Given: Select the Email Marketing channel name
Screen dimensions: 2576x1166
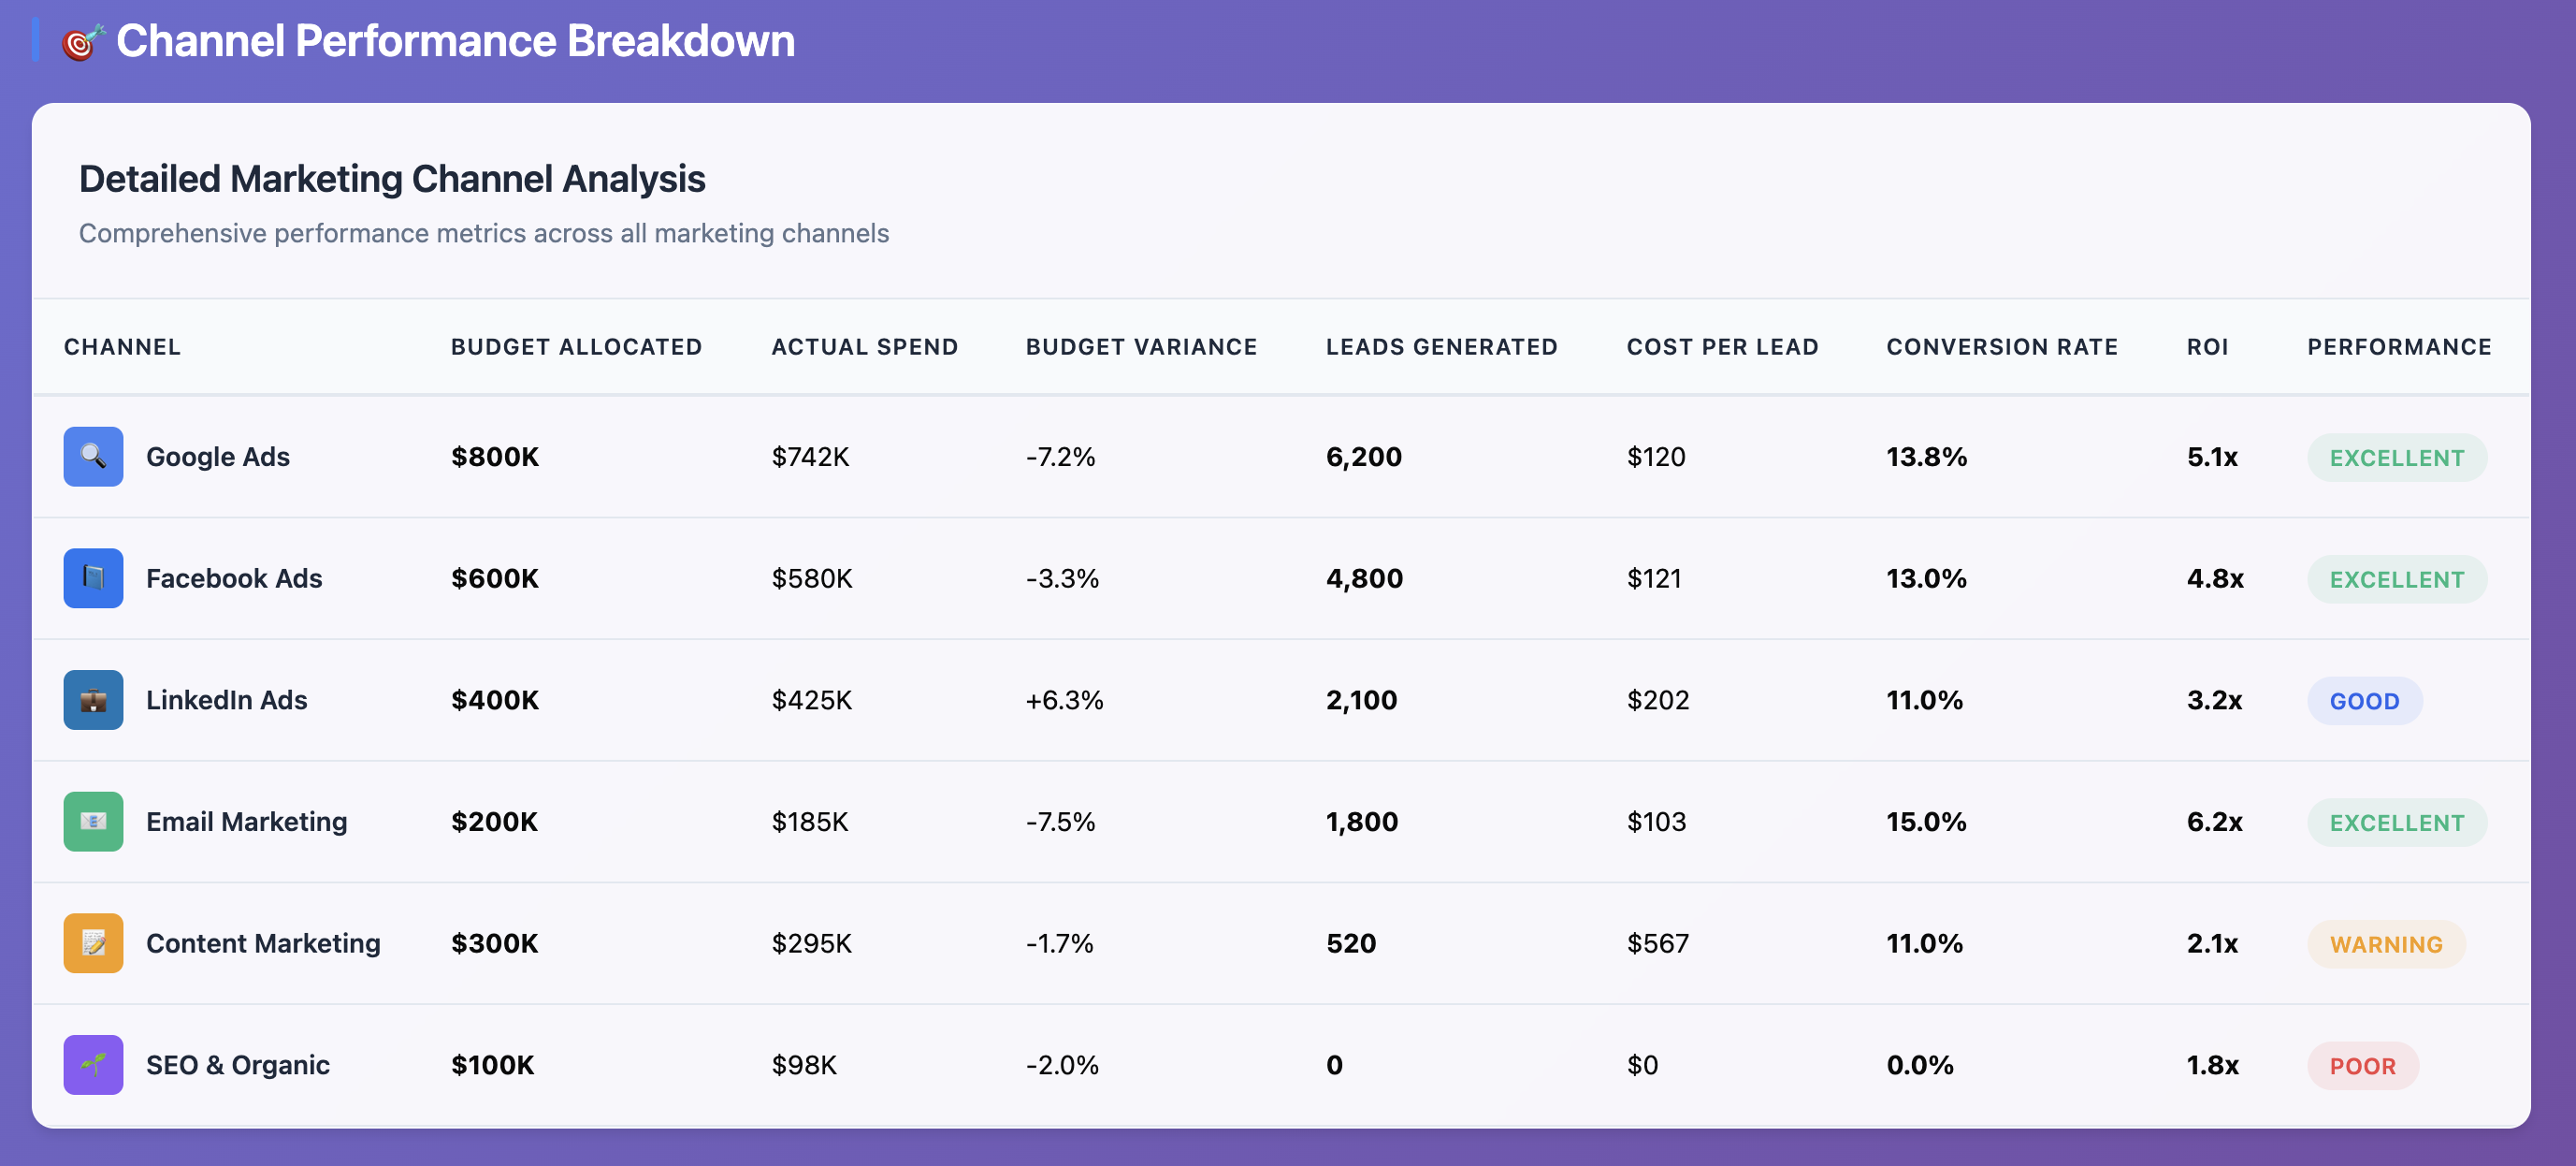Looking at the screenshot, I should (247, 822).
